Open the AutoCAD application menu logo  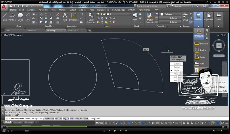4,7
